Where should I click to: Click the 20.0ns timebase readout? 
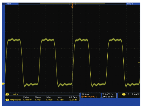pos(85,94)
